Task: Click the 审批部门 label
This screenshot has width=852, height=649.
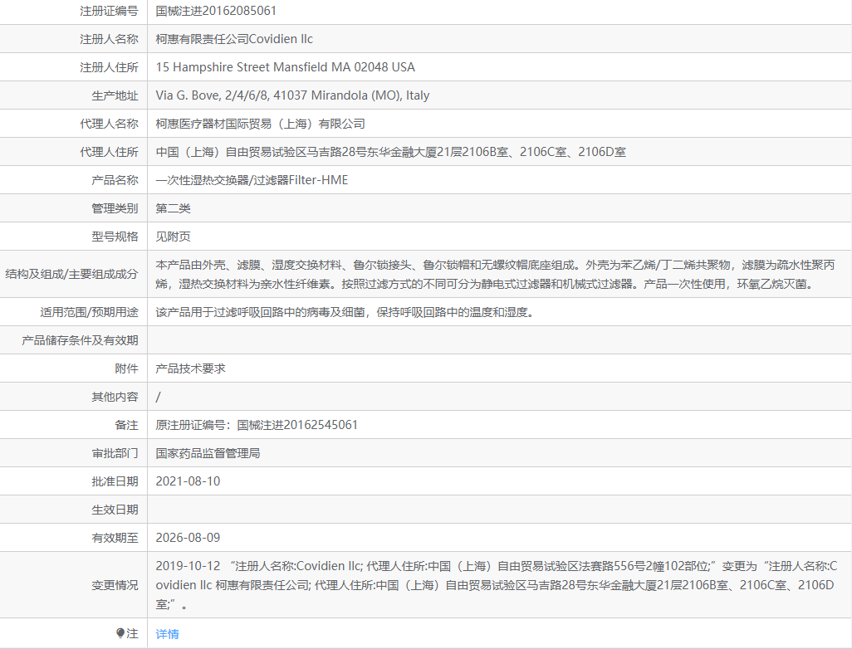Action: tap(115, 453)
